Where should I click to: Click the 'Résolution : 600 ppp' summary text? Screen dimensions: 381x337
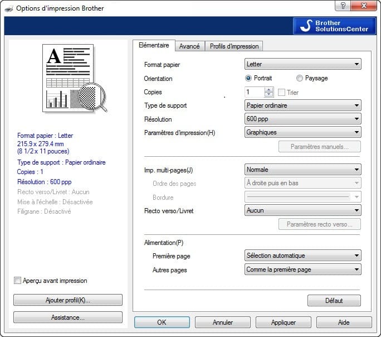click(x=44, y=182)
